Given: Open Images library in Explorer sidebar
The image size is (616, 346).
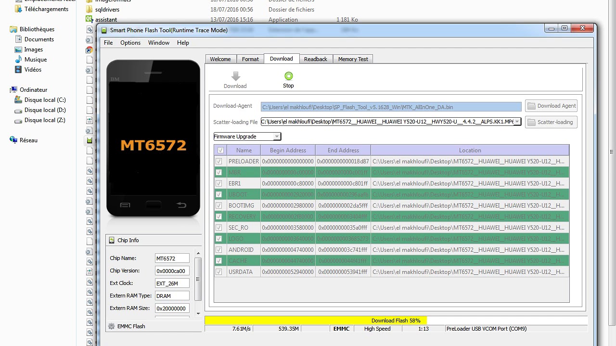Looking at the screenshot, I should click(x=34, y=49).
